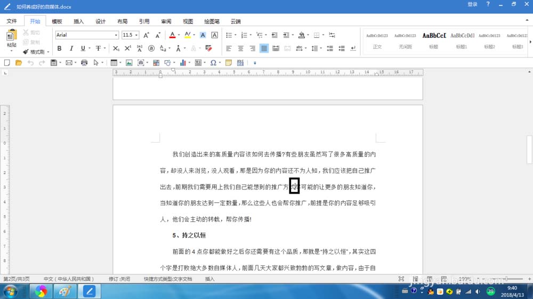Apply subscript formatting
The image size is (533, 299).
coord(116,48)
